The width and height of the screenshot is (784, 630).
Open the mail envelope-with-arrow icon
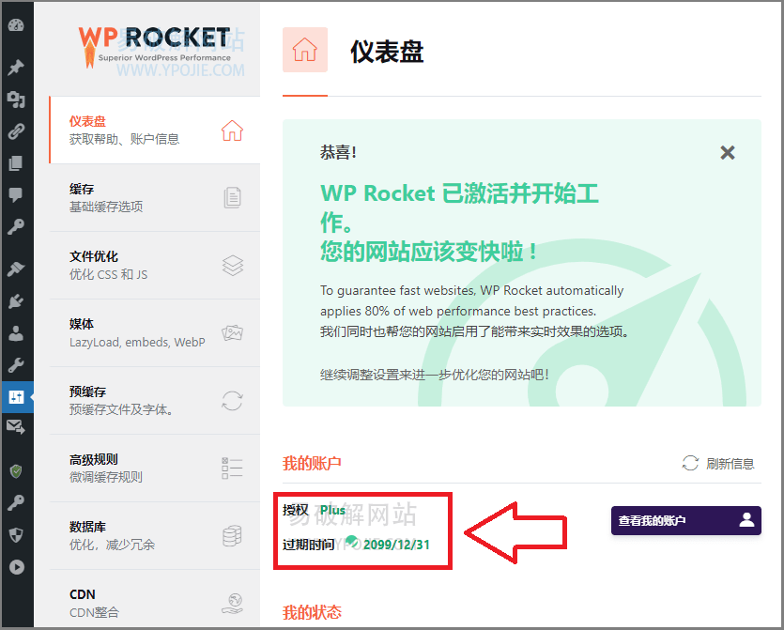pos(16,427)
